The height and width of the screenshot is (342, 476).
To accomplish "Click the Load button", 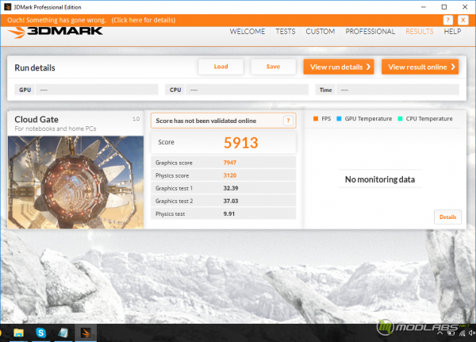I will [x=221, y=67].
